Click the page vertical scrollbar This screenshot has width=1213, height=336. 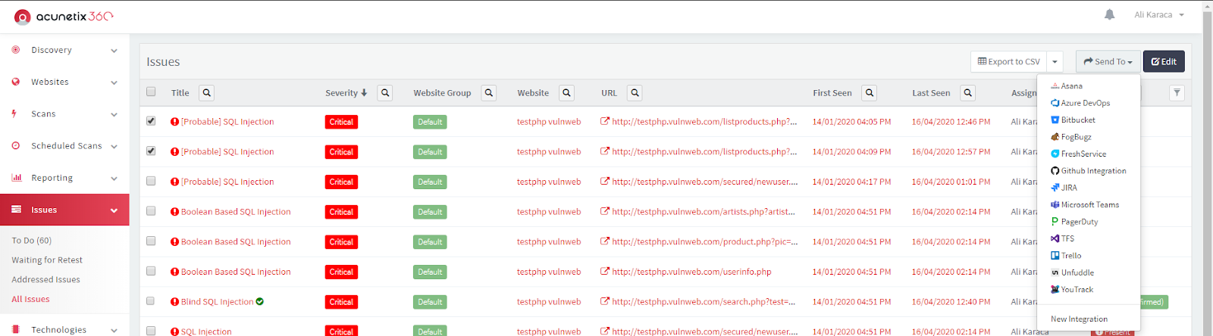[1208, 168]
